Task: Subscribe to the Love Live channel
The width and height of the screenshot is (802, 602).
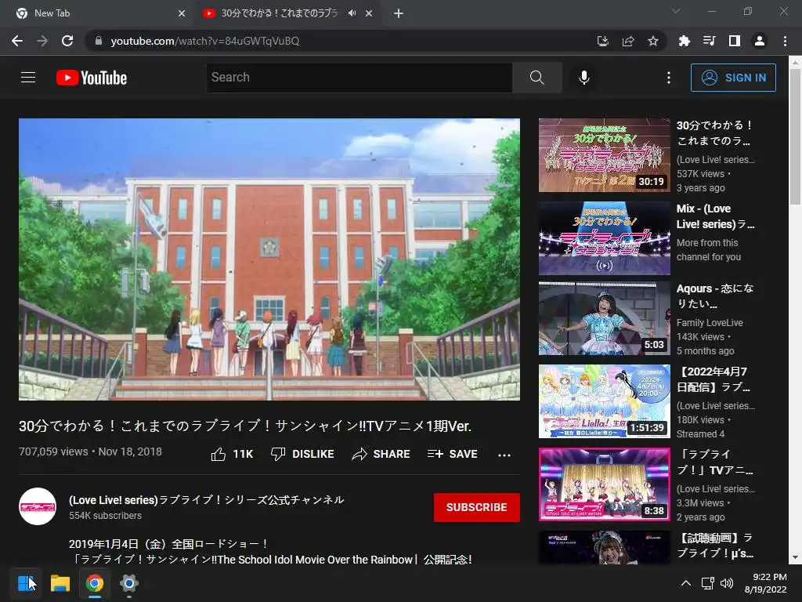Action: tap(477, 507)
